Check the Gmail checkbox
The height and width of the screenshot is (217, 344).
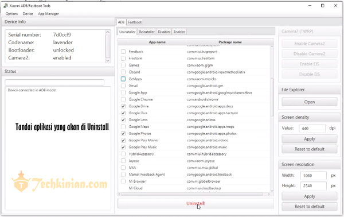click(123, 86)
